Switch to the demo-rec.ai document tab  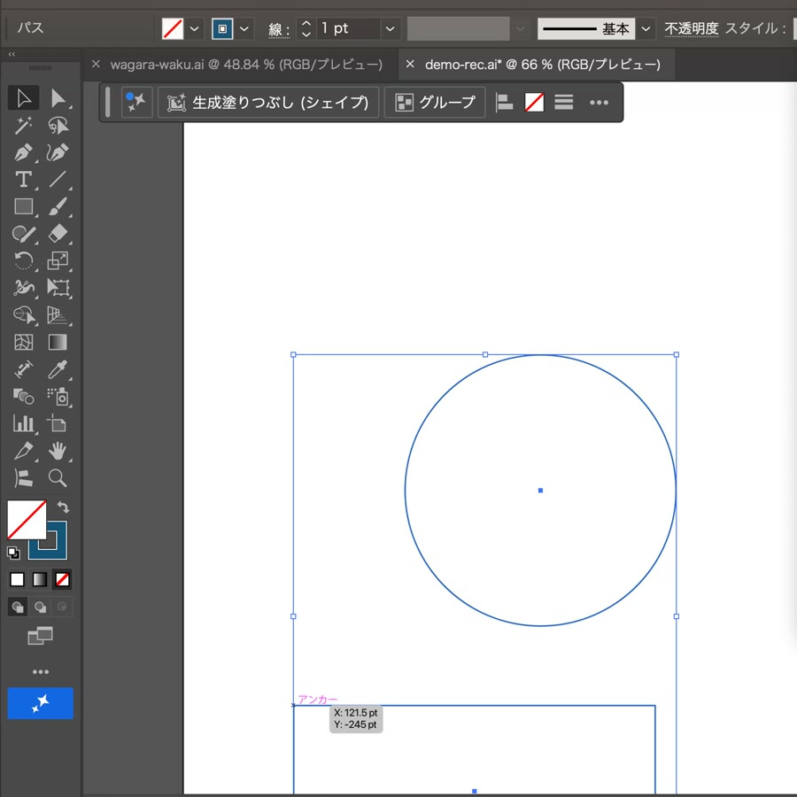[x=543, y=65]
